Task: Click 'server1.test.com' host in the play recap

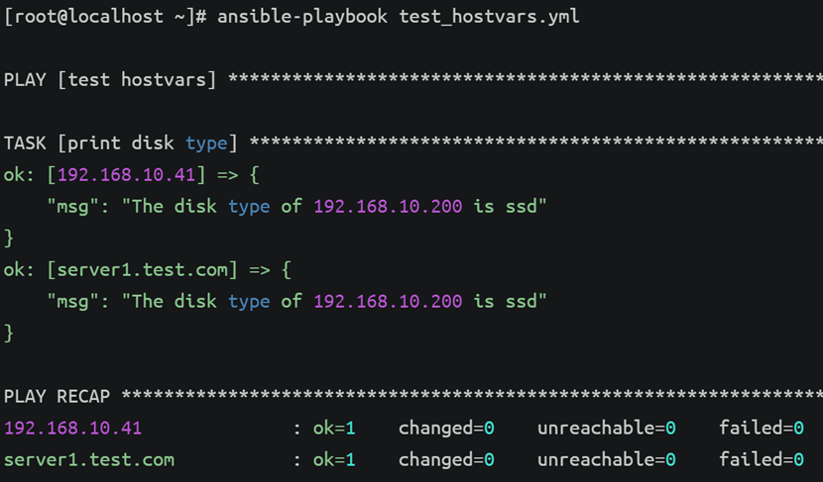Action: point(88,460)
